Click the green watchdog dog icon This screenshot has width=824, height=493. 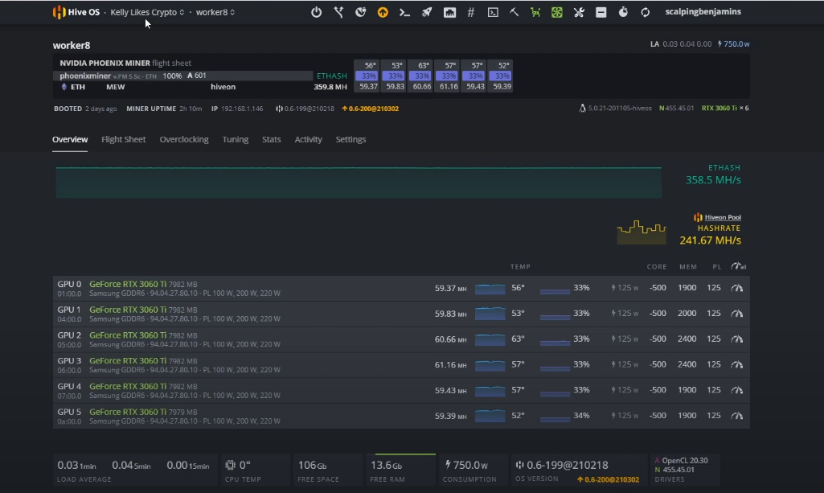coord(535,12)
